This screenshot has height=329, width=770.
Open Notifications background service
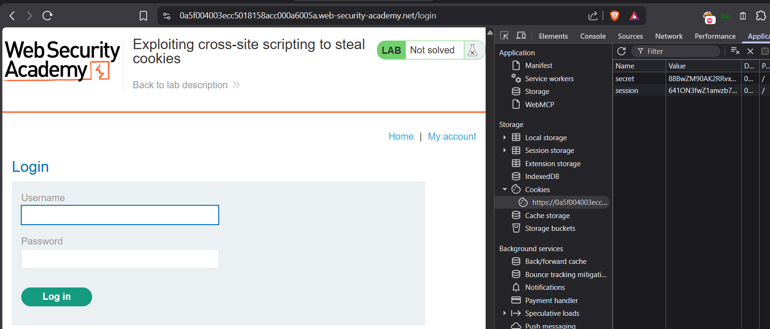545,287
